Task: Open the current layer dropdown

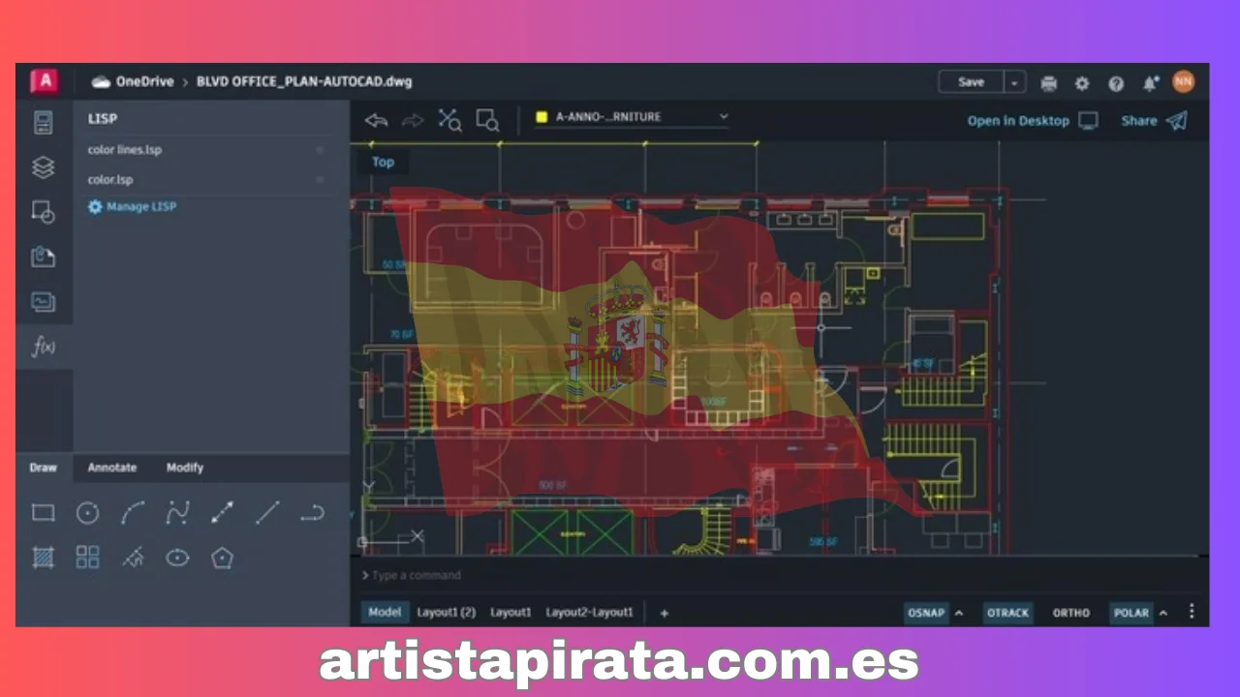Action: point(723,116)
